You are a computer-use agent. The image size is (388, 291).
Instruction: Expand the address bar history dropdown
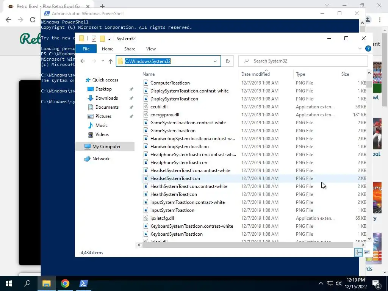pyautogui.click(x=215, y=61)
